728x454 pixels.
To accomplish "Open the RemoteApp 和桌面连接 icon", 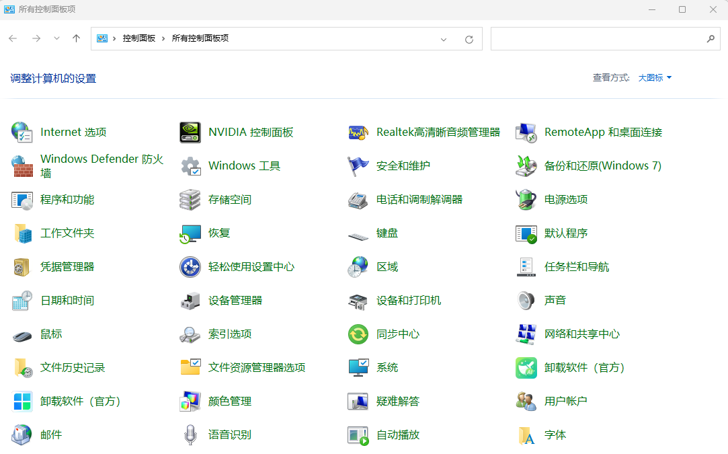I will point(526,133).
